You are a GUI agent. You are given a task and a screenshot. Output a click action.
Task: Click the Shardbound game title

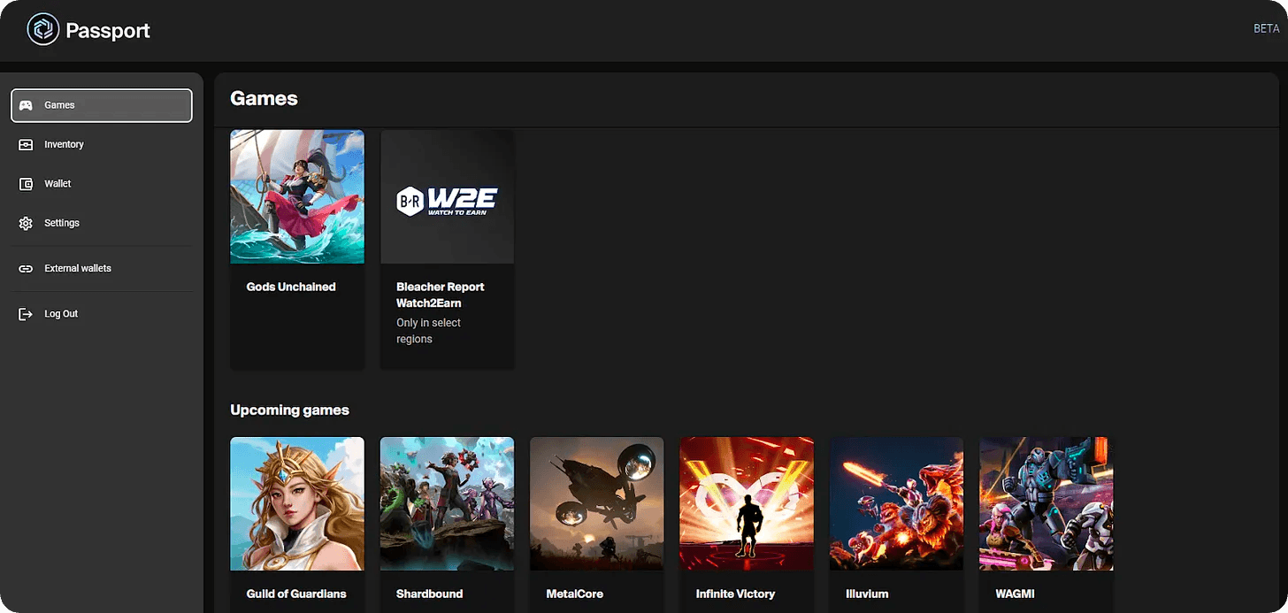(x=430, y=594)
